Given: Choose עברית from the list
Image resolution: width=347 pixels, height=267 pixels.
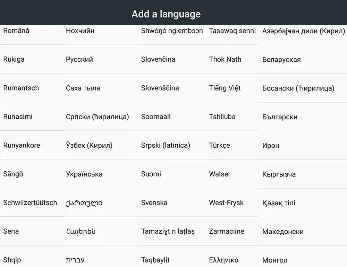Looking at the screenshot, I should point(75,260).
